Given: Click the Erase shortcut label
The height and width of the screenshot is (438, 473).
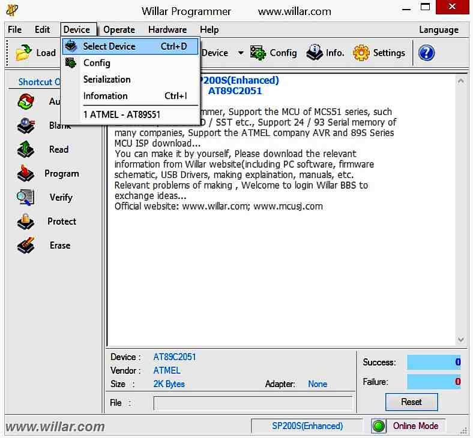Looking at the screenshot, I should [61, 245].
